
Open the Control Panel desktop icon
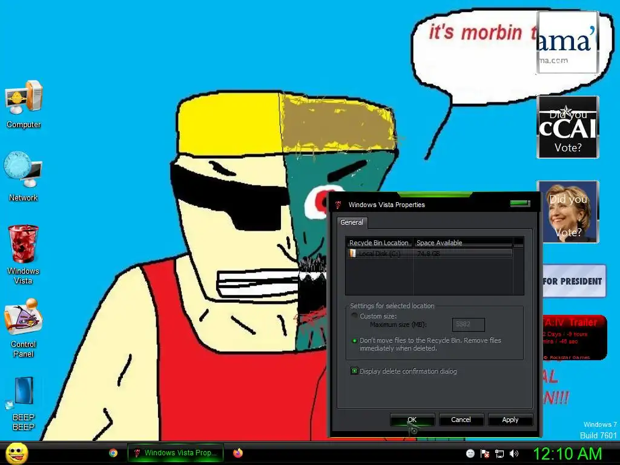pyautogui.click(x=24, y=317)
